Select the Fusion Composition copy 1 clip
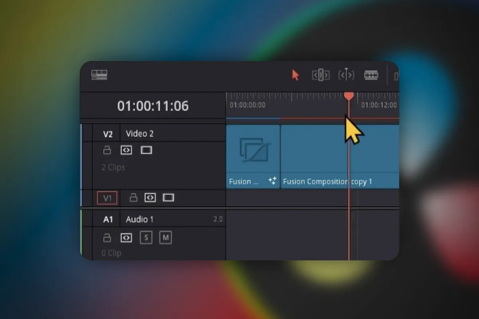 [x=340, y=156]
